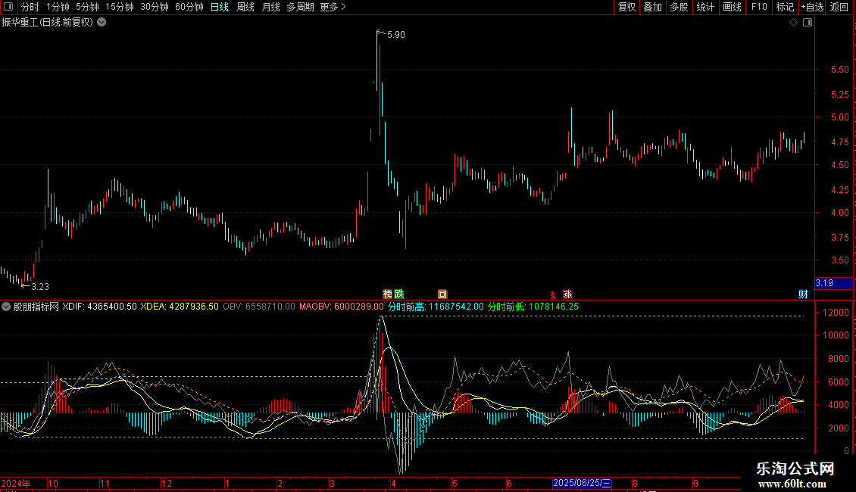Click the +自选 button

tap(812, 7)
